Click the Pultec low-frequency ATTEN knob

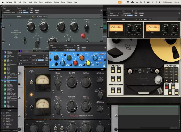click(44, 26)
